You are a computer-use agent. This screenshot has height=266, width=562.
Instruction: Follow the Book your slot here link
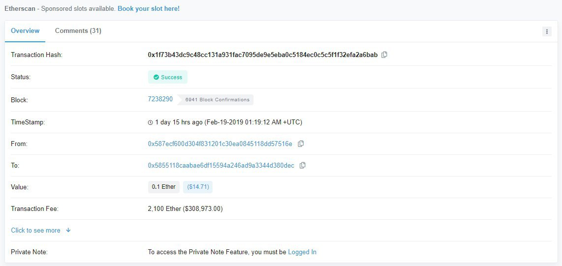coord(149,8)
